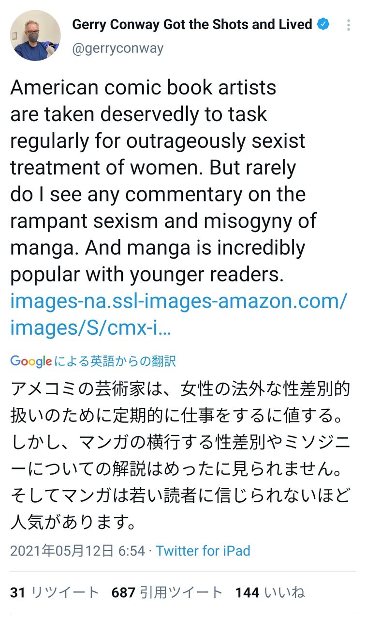This screenshot has width=366, height=620.
Task: Click the retweet count number 31
Action: click(17, 592)
